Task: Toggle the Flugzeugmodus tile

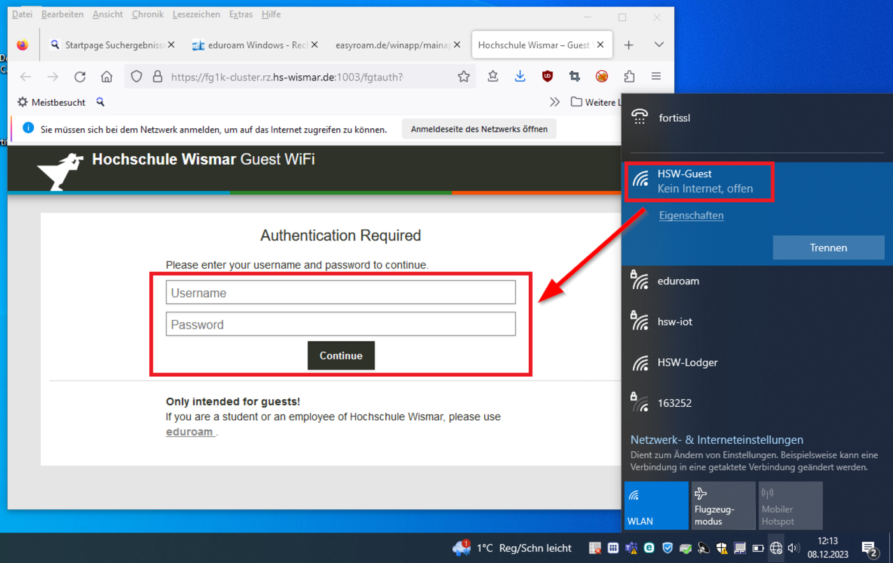Action: [x=723, y=506]
